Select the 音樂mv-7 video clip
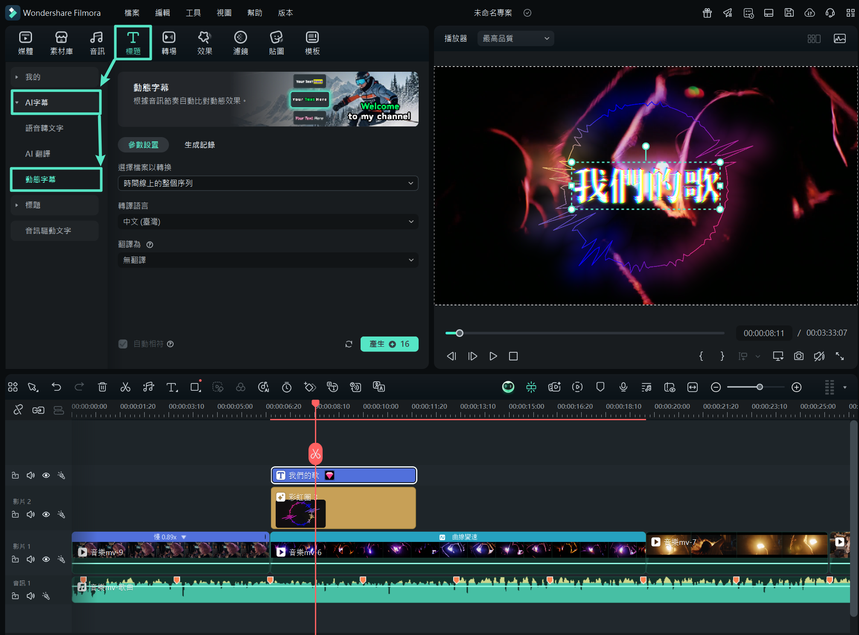Image resolution: width=859 pixels, height=635 pixels. pyautogui.click(x=737, y=553)
